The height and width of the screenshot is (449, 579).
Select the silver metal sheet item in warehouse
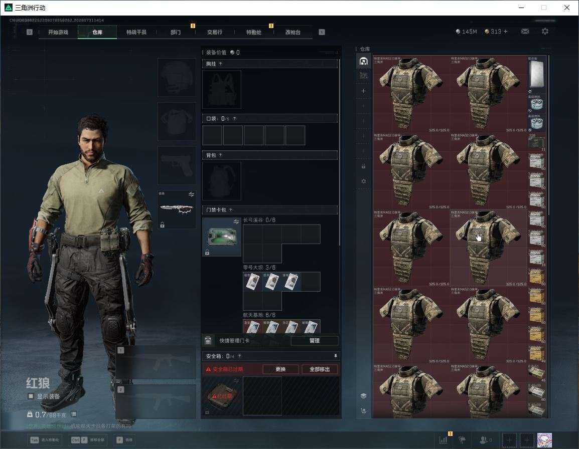(x=536, y=75)
